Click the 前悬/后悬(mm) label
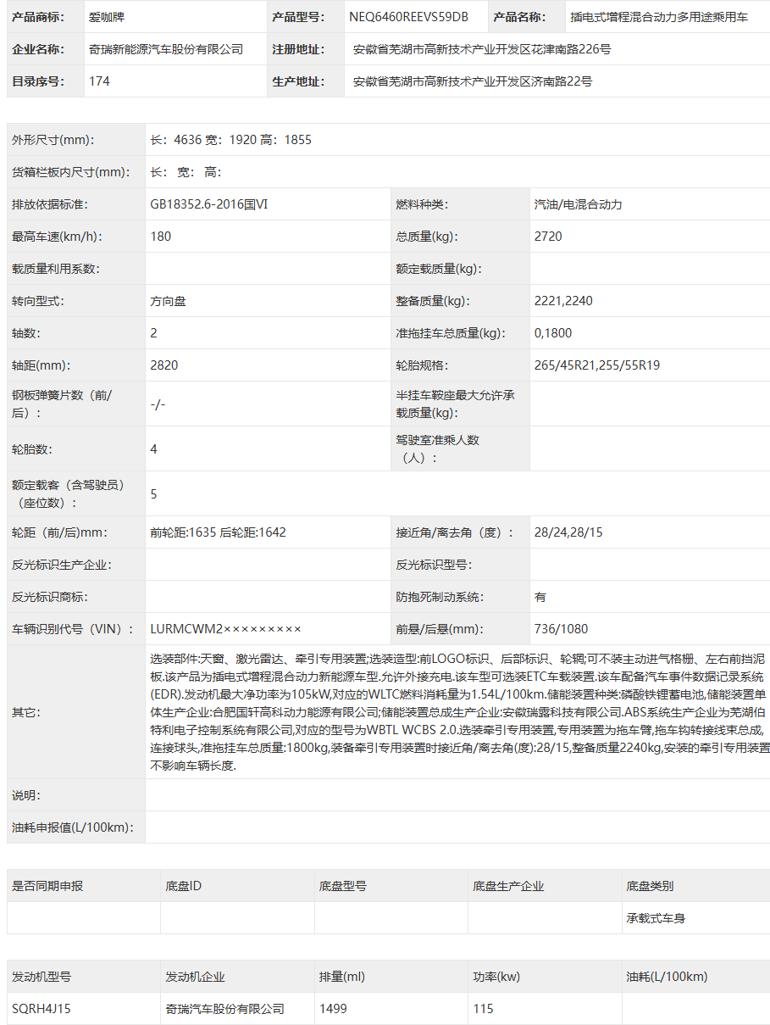 [x=440, y=629]
